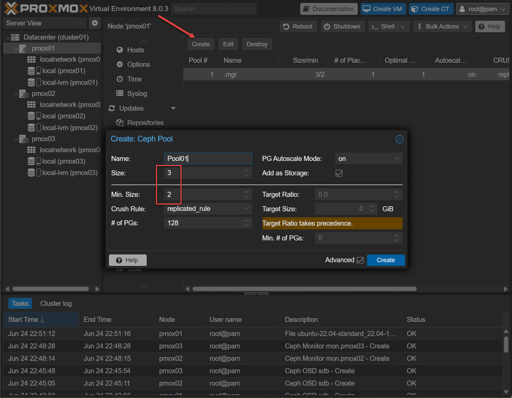Open the PG Autoscale Mode dropdown

tap(368, 159)
